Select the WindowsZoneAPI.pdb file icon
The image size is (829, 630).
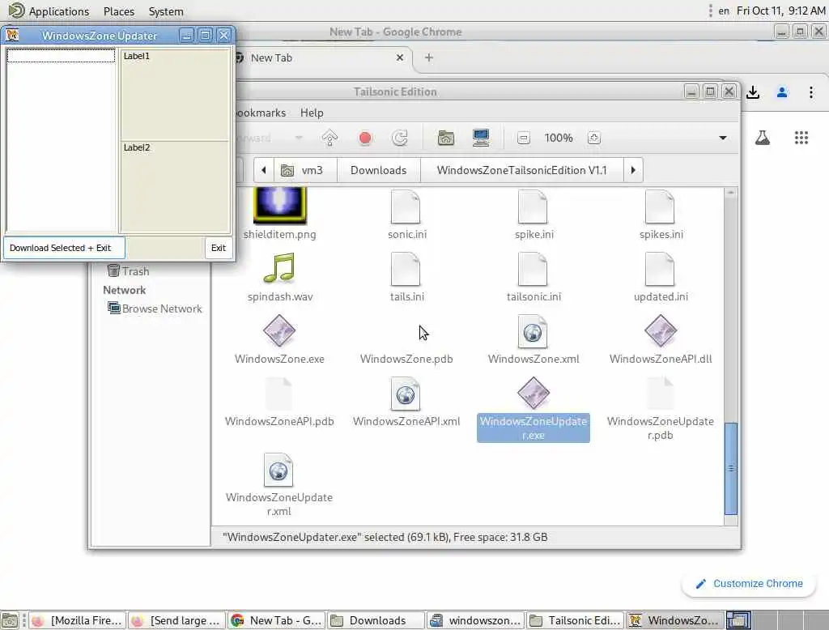[278, 394]
